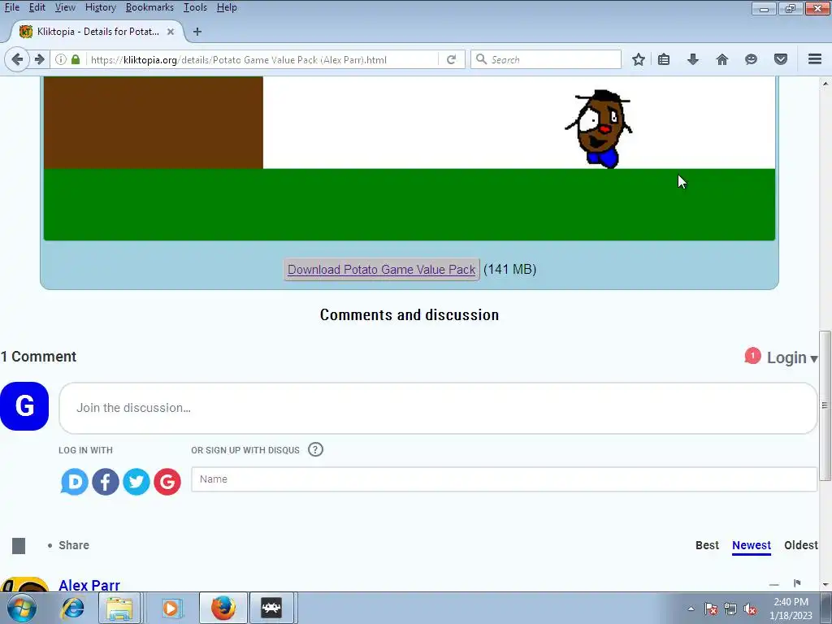Save page to Pocket
Screen dimensions: 832x624
pyautogui.click(x=781, y=59)
